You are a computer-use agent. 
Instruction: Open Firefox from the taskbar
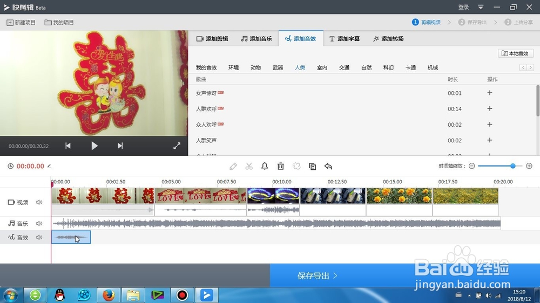[x=109, y=295]
